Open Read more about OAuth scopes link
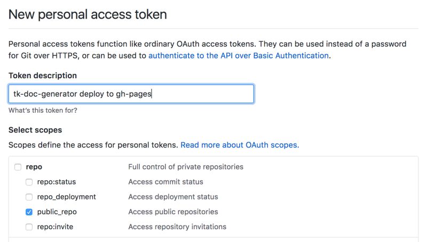The height and width of the screenshot is (242, 427). click(240, 145)
